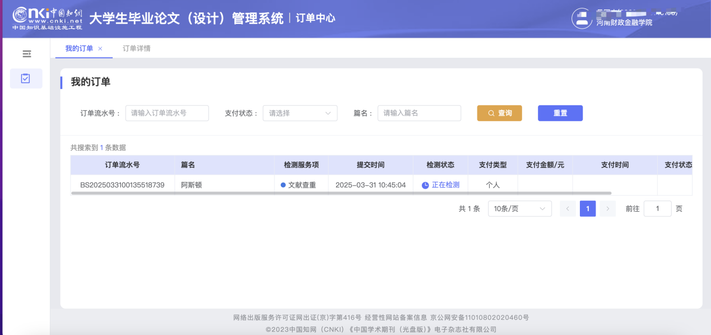This screenshot has height=335, width=711.
Task: Click the 文献查重 service cell
Action: (302, 185)
